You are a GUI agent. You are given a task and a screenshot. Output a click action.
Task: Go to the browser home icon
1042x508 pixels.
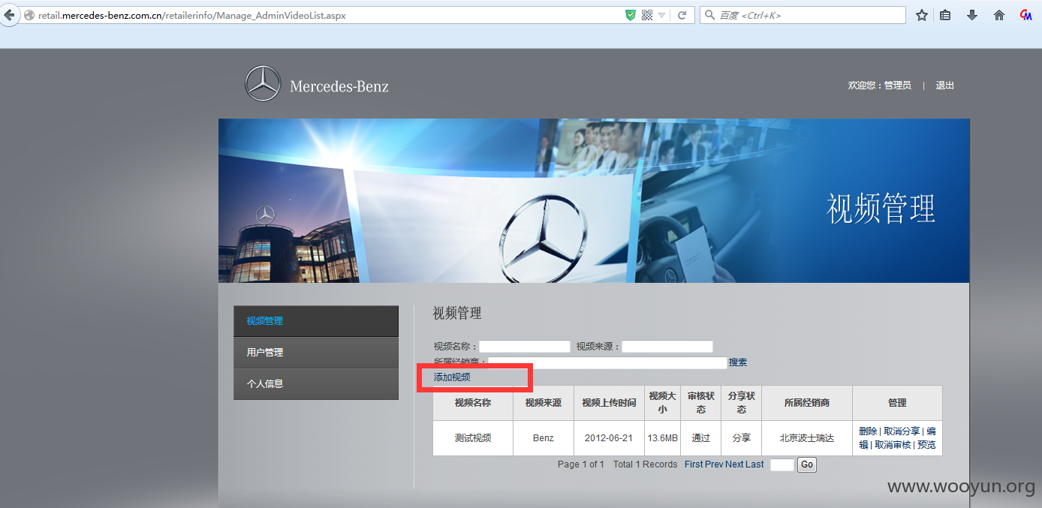(x=999, y=15)
